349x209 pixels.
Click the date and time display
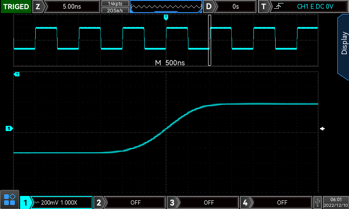point(336,202)
